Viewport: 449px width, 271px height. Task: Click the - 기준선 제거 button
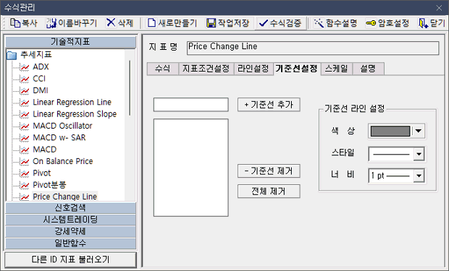click(x=269, y=171)
